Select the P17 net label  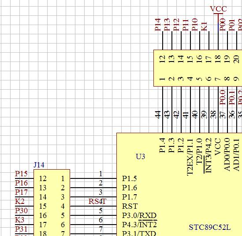(x=21, y=192)
